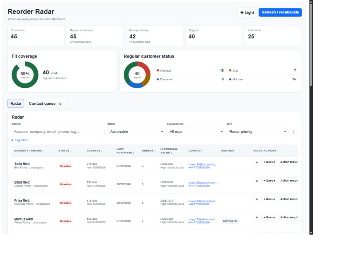Focus the account search input field
344x258 pixels.
pyautogui.click(x=58, y=132)
